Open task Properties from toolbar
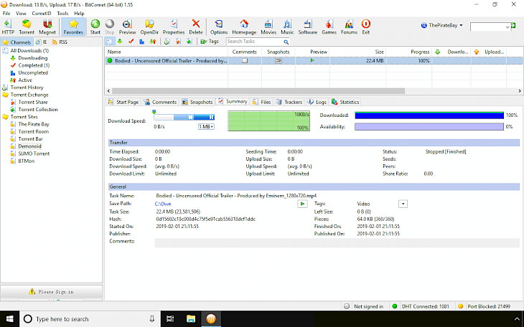This screenshot has height=327, width=524. click(x=174, y=27)
